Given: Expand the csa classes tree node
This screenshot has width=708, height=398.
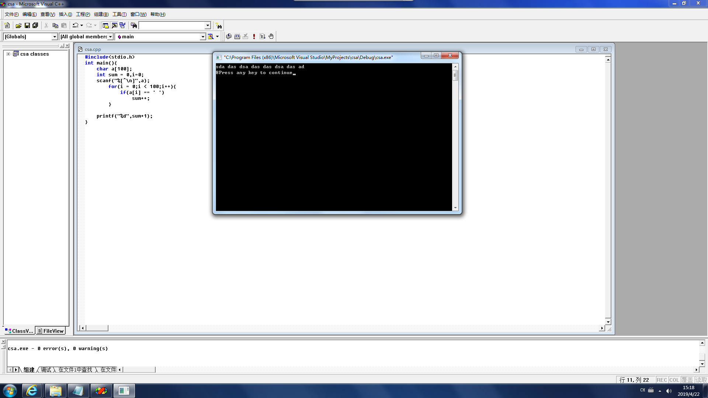Looking at the screenshot, I should pyautogui.click(x=8, y=54).
